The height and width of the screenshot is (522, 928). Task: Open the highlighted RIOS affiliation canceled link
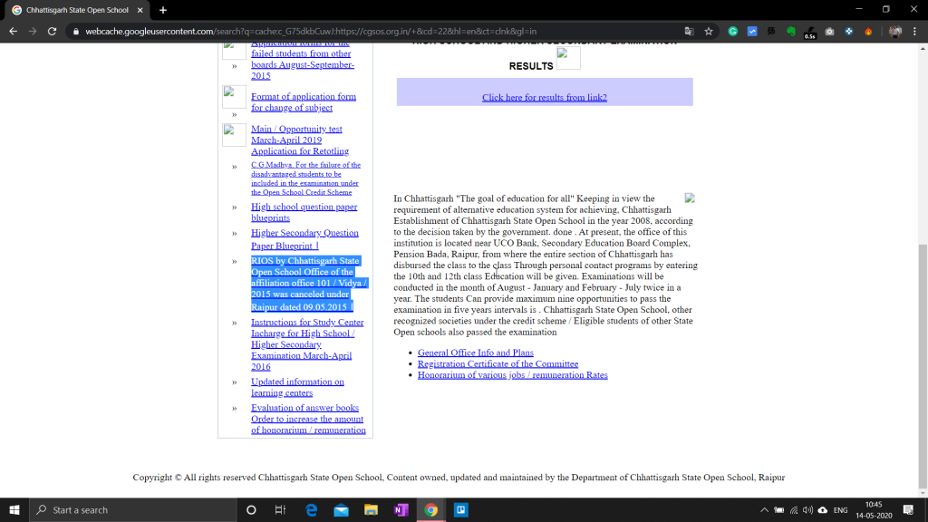tap(309, 284)
